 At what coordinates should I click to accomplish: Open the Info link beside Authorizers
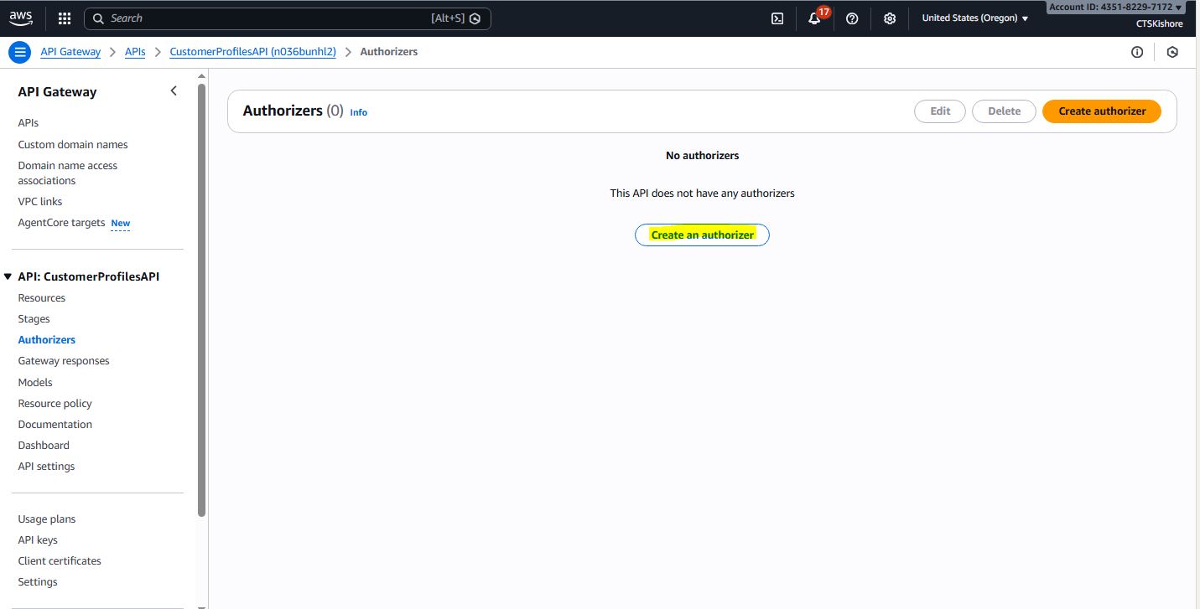pos(358,112)
